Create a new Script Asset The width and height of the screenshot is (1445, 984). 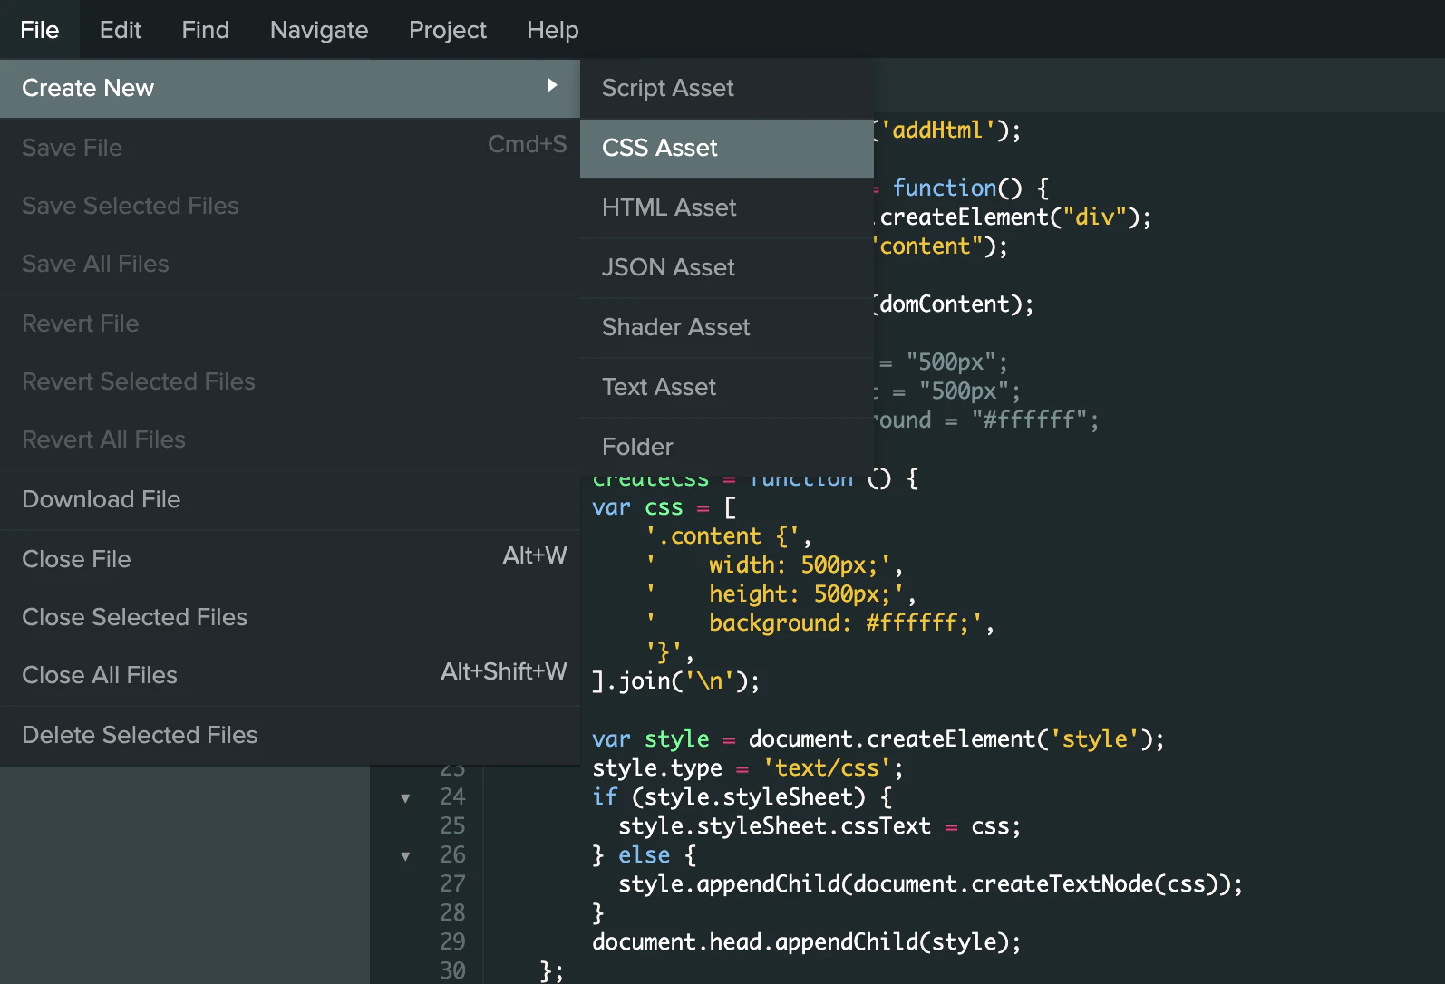(x=727, y=88)
